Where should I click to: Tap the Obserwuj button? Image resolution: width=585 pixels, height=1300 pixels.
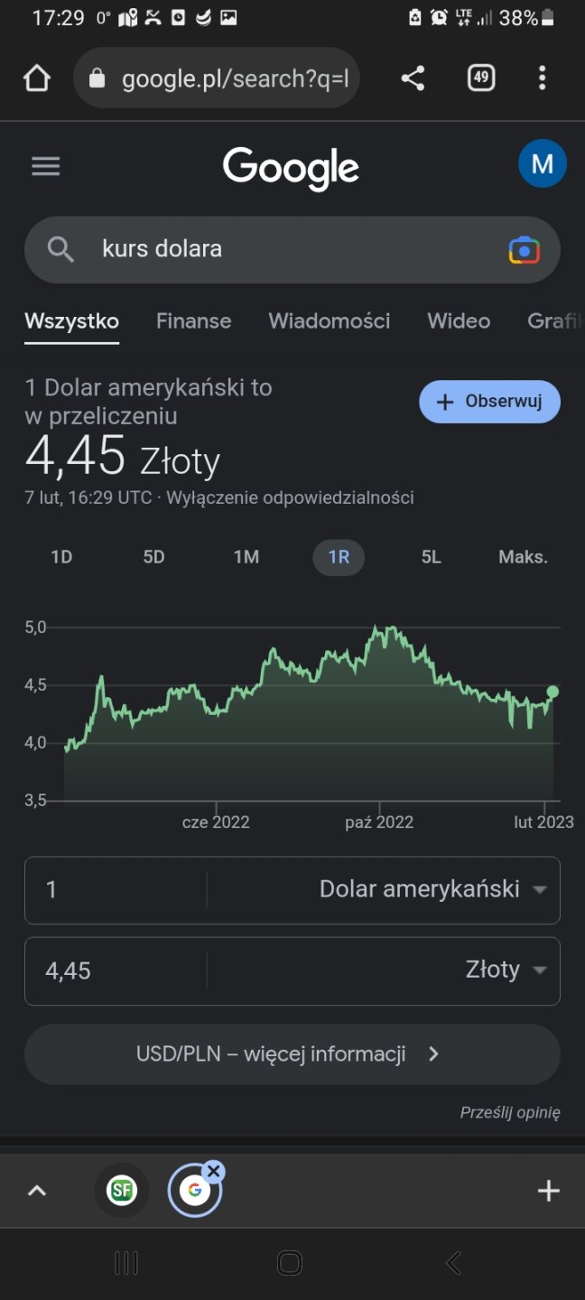(x=489, y=402)
